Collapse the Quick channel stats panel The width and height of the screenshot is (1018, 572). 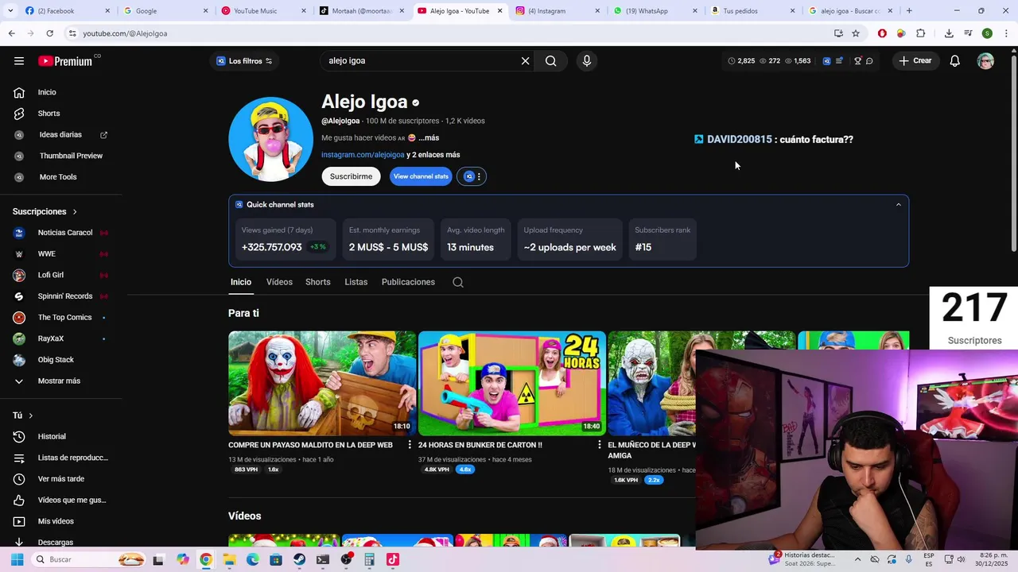tap(899, 204)
